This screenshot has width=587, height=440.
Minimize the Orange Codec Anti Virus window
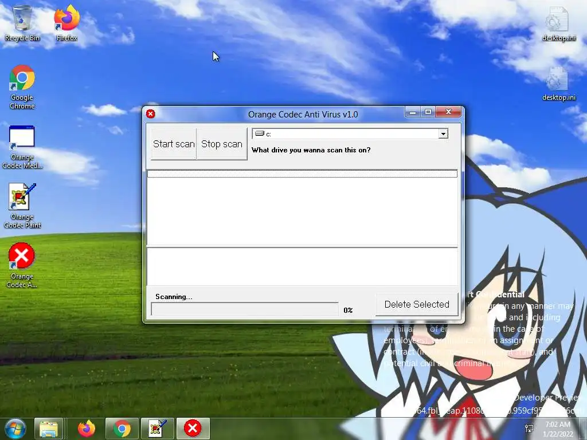point(413,112)
